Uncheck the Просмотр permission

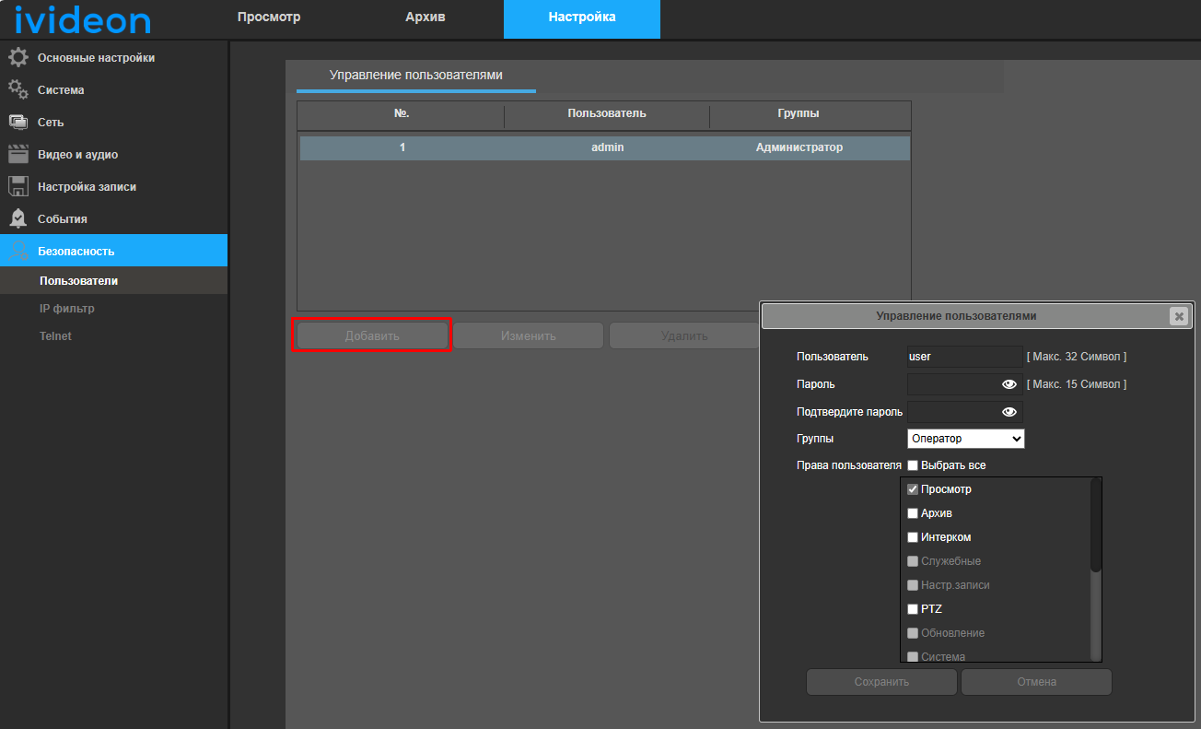coord(913,489)
